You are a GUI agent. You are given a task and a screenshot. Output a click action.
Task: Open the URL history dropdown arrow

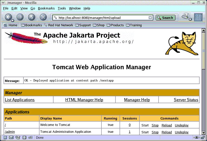(x=150, y=18)
